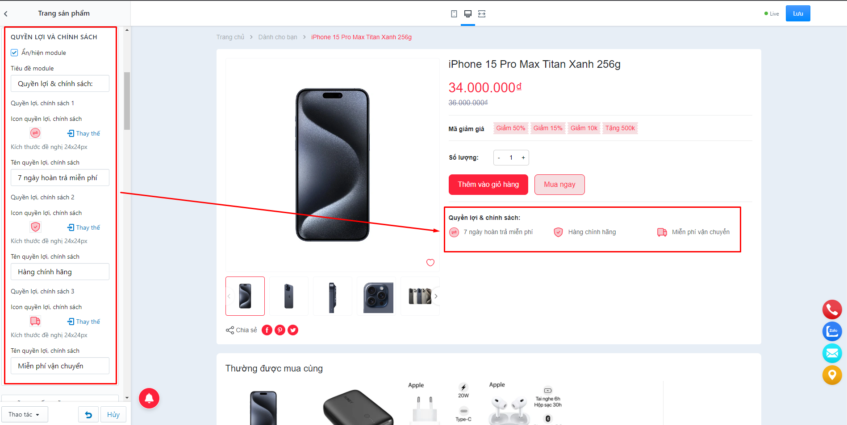
Task: Select desktop preview device icon
Action: pyautogui.click(x=468, y=14)
